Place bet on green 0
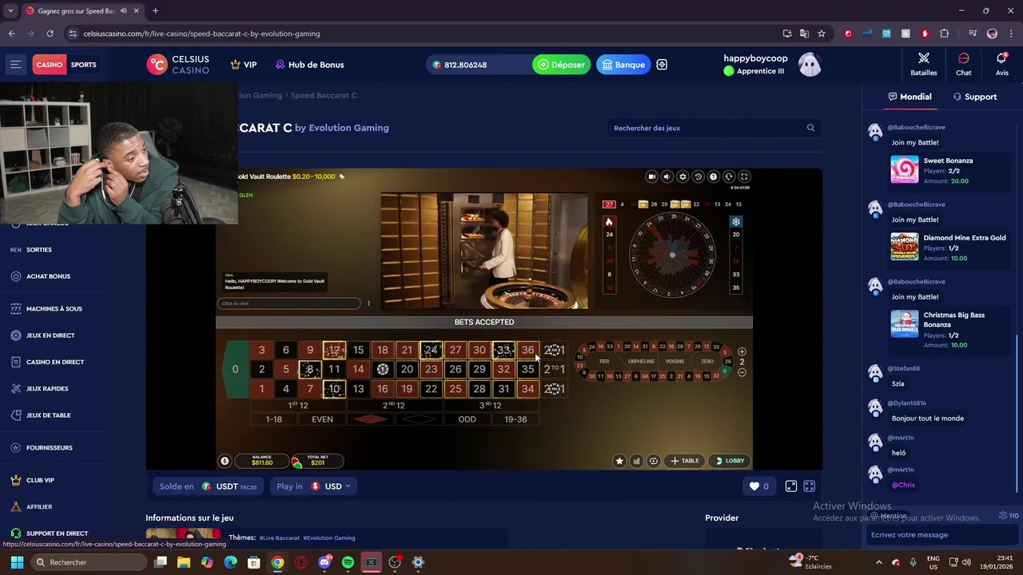This screenshot has height=575, width=1023. tap(235, 369)
